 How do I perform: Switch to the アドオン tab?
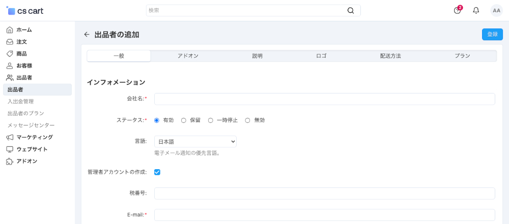pyautogui.click(x=188, y=56)
